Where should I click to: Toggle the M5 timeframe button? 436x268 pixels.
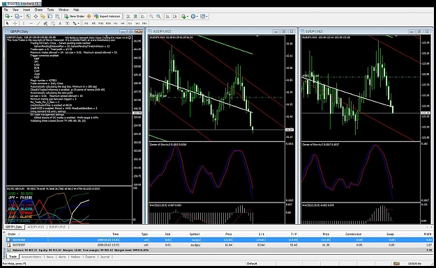93,23
